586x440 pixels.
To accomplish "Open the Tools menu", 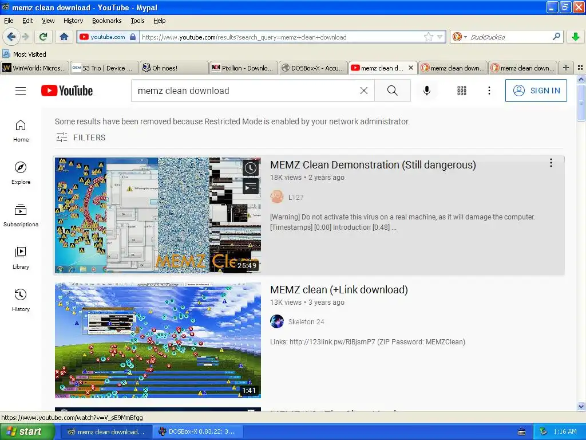I will pos(137,21).
